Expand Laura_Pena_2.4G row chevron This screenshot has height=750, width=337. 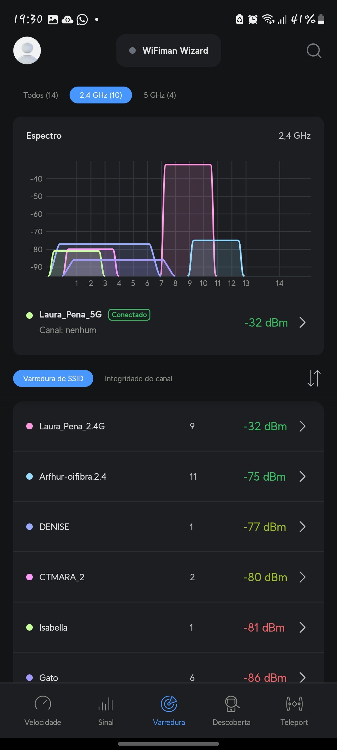(x=302, y=426)
